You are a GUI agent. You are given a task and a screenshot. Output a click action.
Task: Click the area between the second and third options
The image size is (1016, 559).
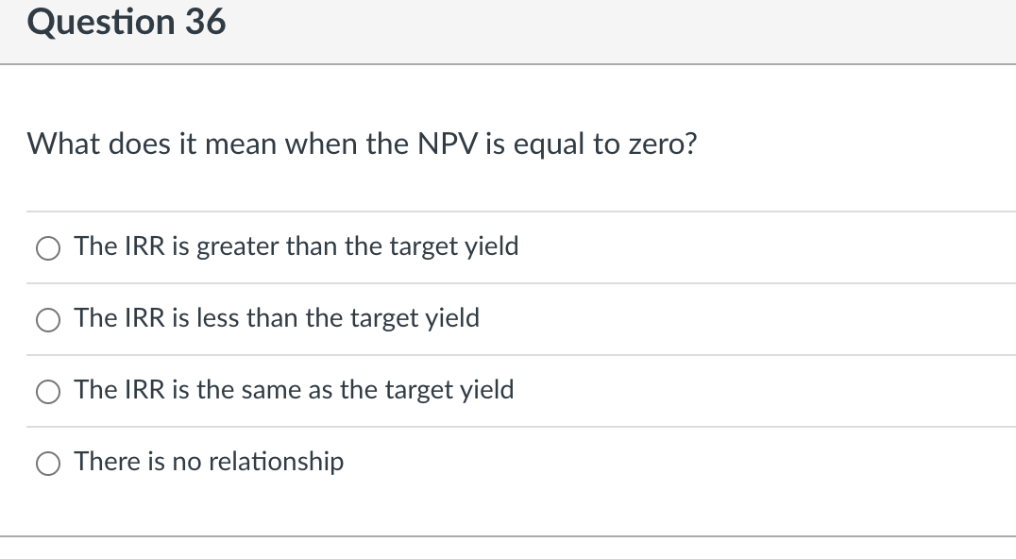tap(508, 355)
